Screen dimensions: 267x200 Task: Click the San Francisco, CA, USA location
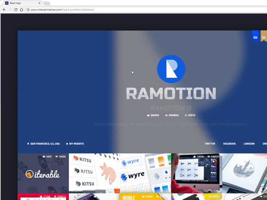pyautogui.click(x=43, y=144)
